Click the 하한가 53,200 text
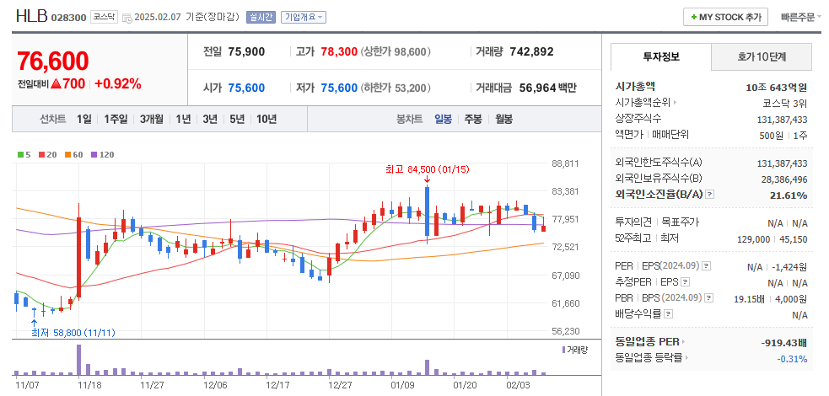Image resolution: width=829 pixels, height=396 pixels. [396, 88]
